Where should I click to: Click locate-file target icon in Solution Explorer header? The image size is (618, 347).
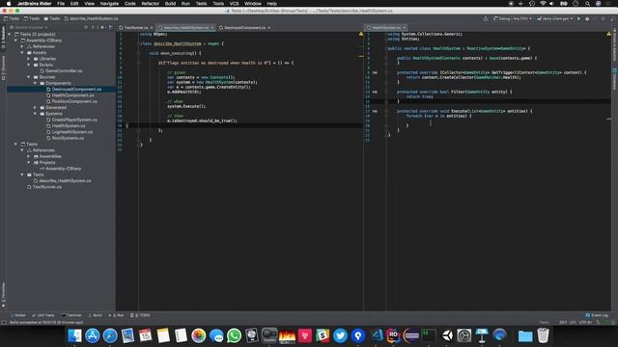pyautogui.click(x=86, y=28)
